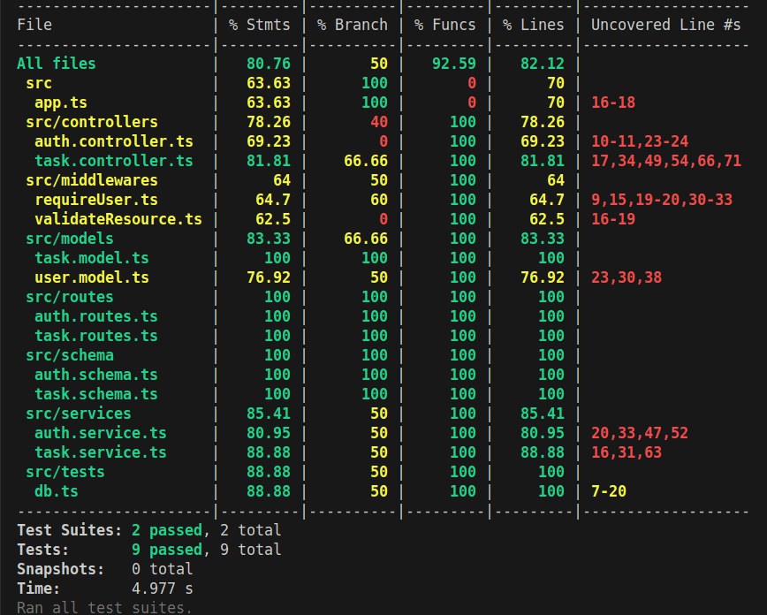Click the % Branch column header
The width and height of the screenshot is (767, 615).
(x=352, y=24)
